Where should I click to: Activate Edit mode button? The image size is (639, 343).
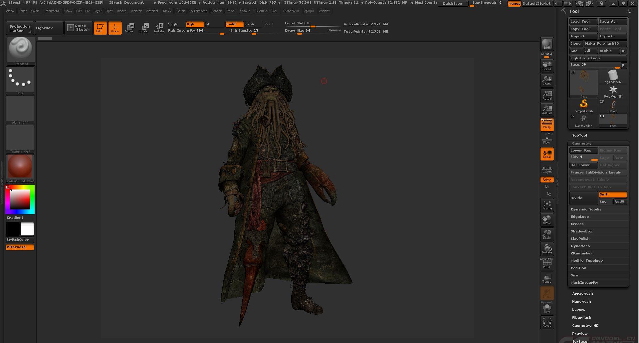coord(100,28)
